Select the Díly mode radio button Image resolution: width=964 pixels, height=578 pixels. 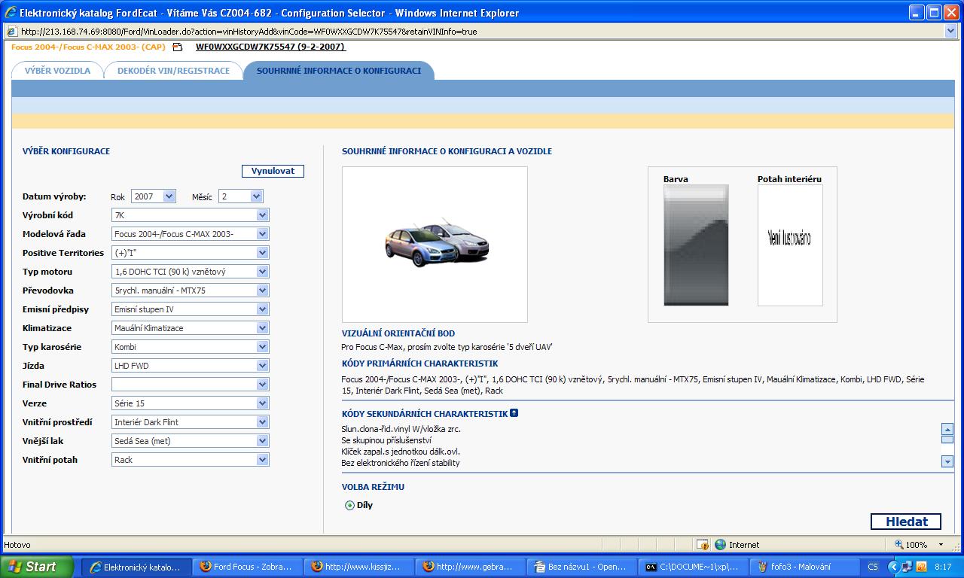(349, 505)
